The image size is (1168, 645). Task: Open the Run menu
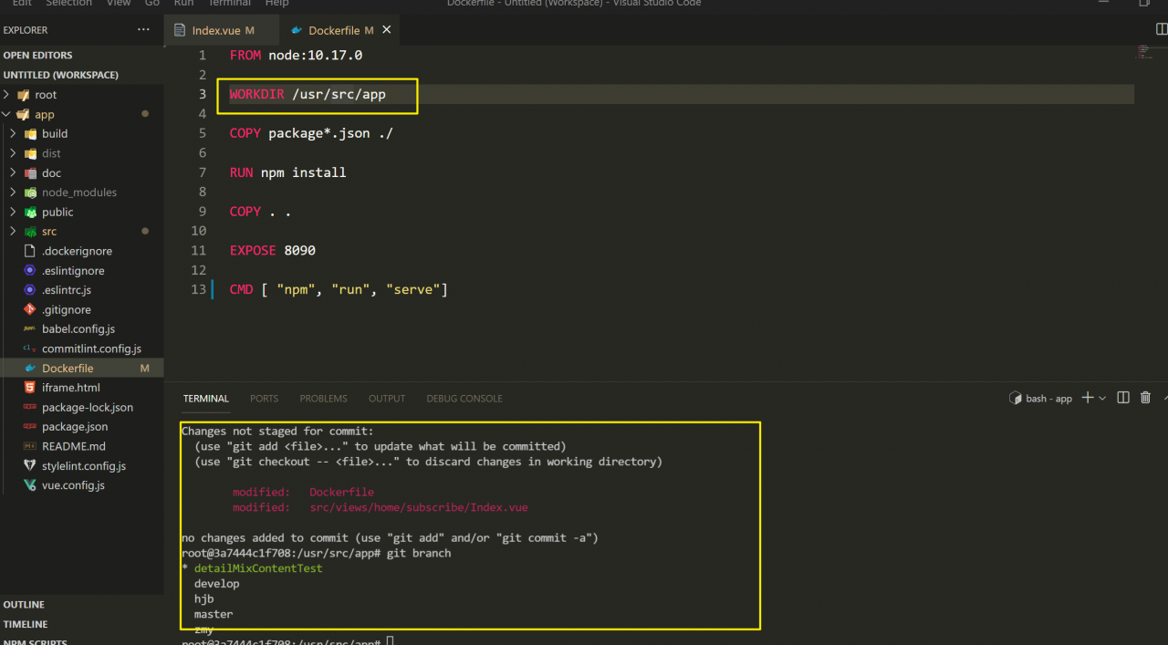pyautogui.click(x=183, y=3)
